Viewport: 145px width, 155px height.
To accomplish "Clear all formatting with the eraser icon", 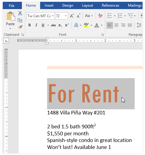I will [x=100, y=16].
